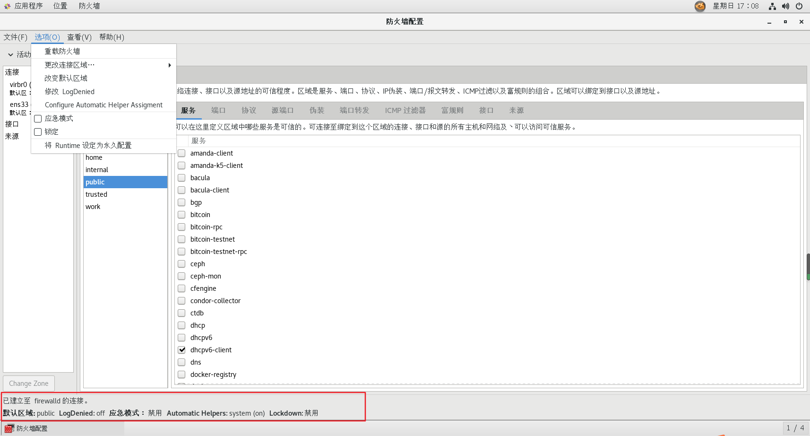Select Configure Automatic Helper Assigment entry
Screen dimensions: 810x436
pos(104,105)
